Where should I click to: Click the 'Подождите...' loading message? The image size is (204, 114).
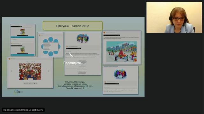(x=73, y=63)
